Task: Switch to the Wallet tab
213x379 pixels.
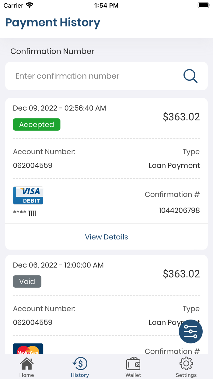Action: tap(133, 366)
